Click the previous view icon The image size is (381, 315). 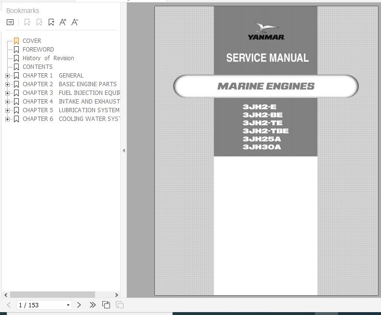(106, 305)
